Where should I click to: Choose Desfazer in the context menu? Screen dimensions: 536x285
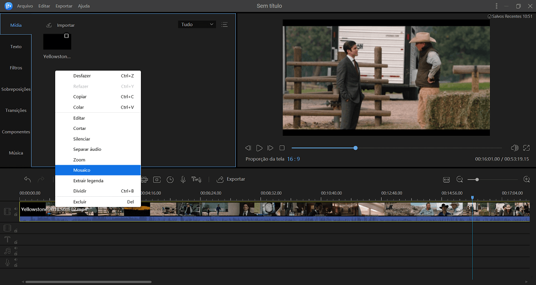click(98, 76)
